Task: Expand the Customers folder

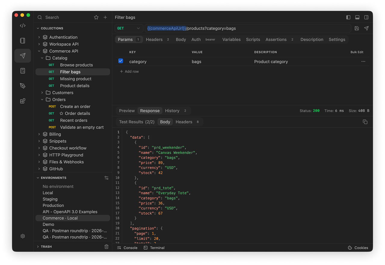Action: coord(42,93)
